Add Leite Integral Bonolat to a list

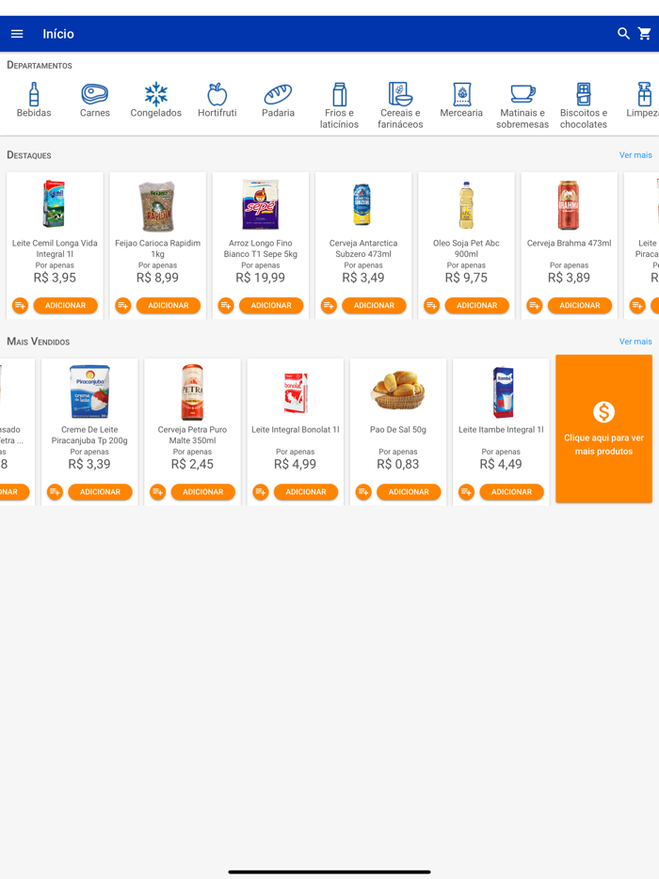261,491
